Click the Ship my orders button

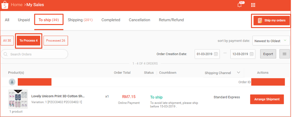point(272,20)
